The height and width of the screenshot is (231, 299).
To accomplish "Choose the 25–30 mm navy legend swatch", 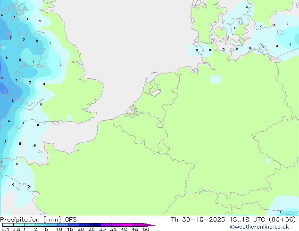I will coord(95,225).
